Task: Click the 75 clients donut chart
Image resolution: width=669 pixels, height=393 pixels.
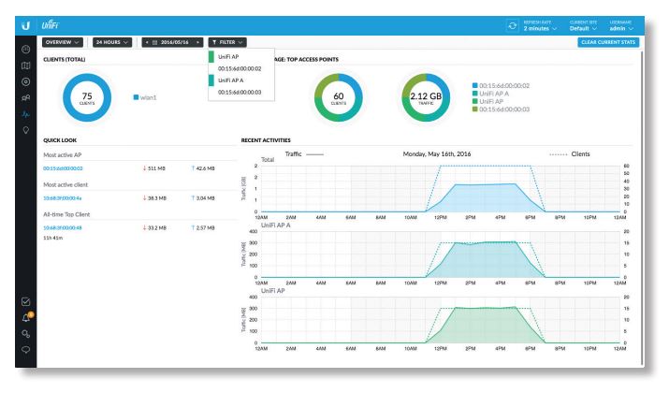Action: [x=87, y=97]
